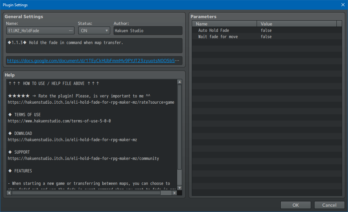This screenshot has height=212, width=348.
Task: Click the false value of Wait fade for move
Action: click(266, 37)
